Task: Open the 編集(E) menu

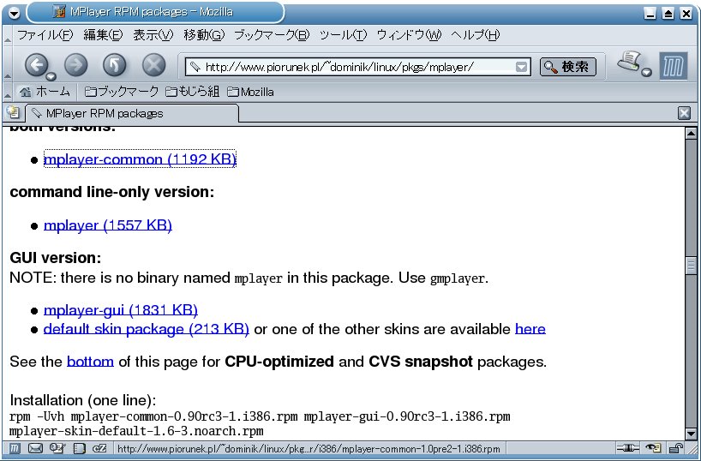Action: [103, 35]
